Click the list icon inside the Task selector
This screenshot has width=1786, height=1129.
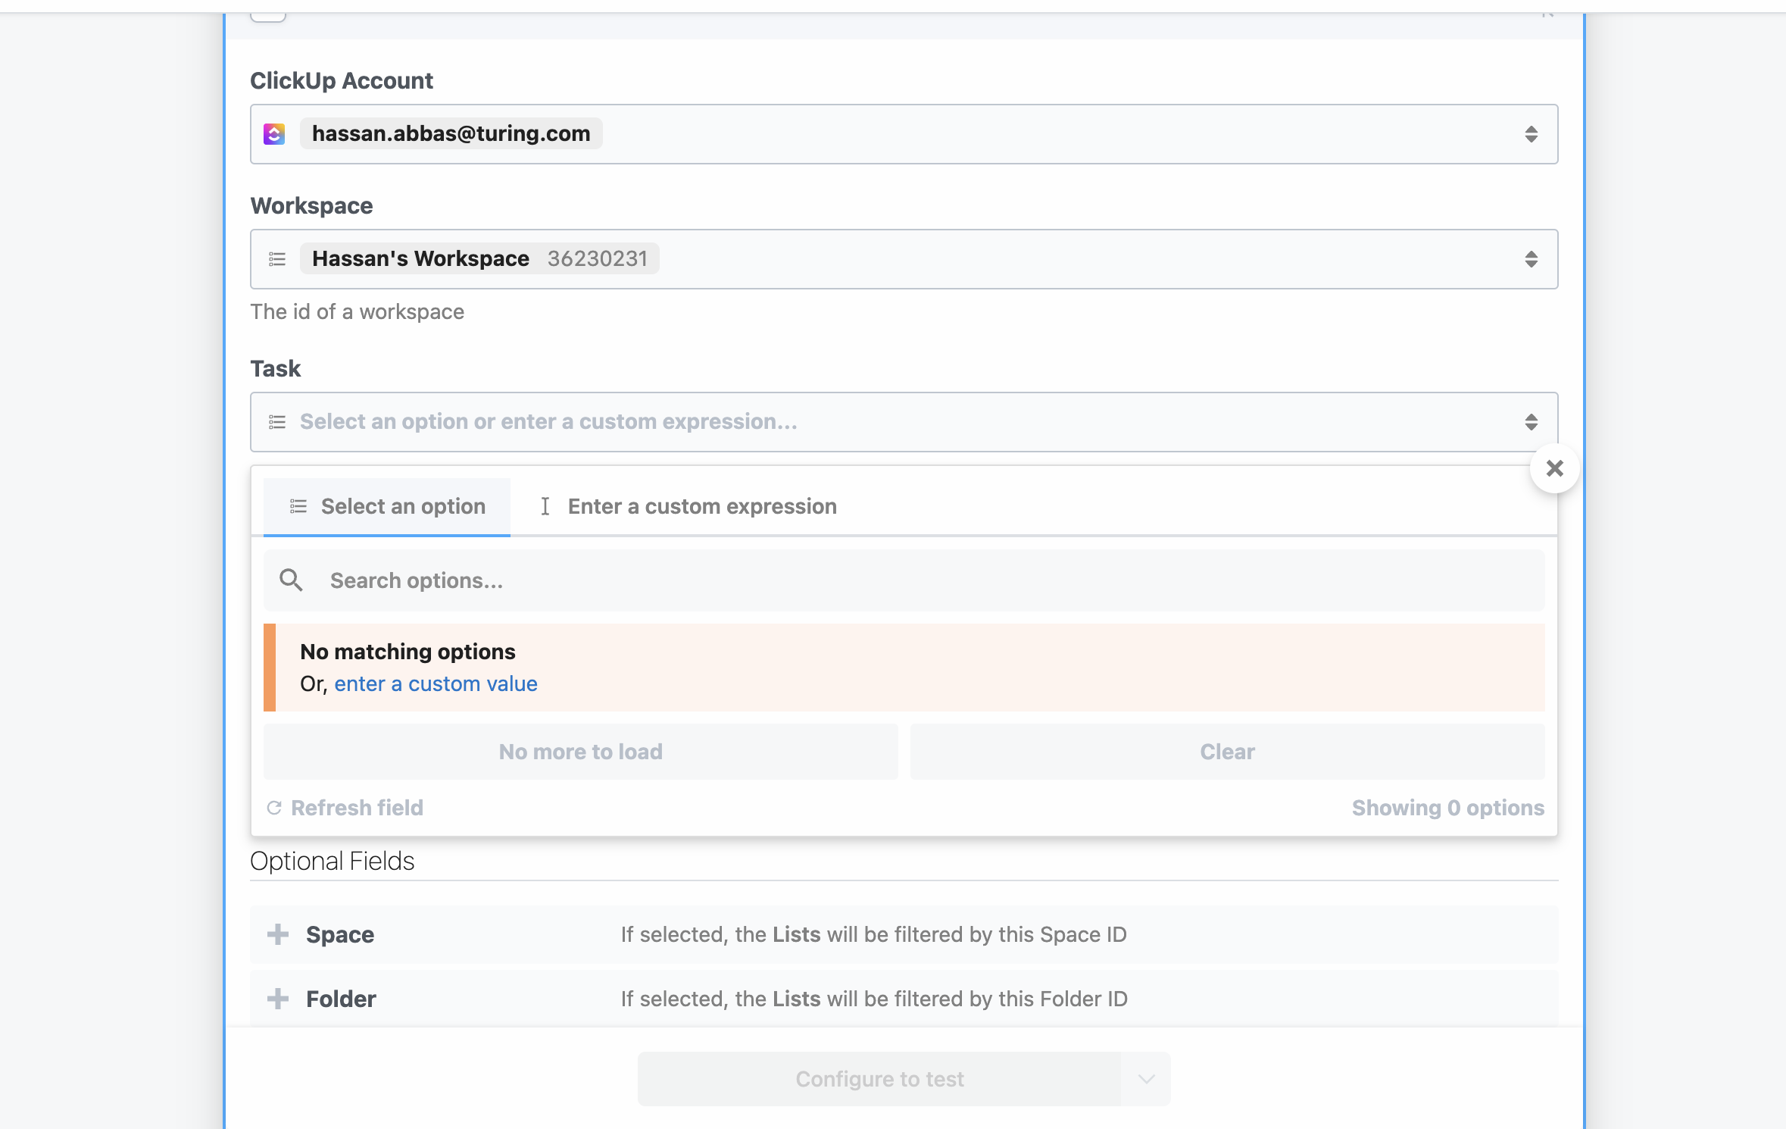pyautogui.click(x=277, y=421)
